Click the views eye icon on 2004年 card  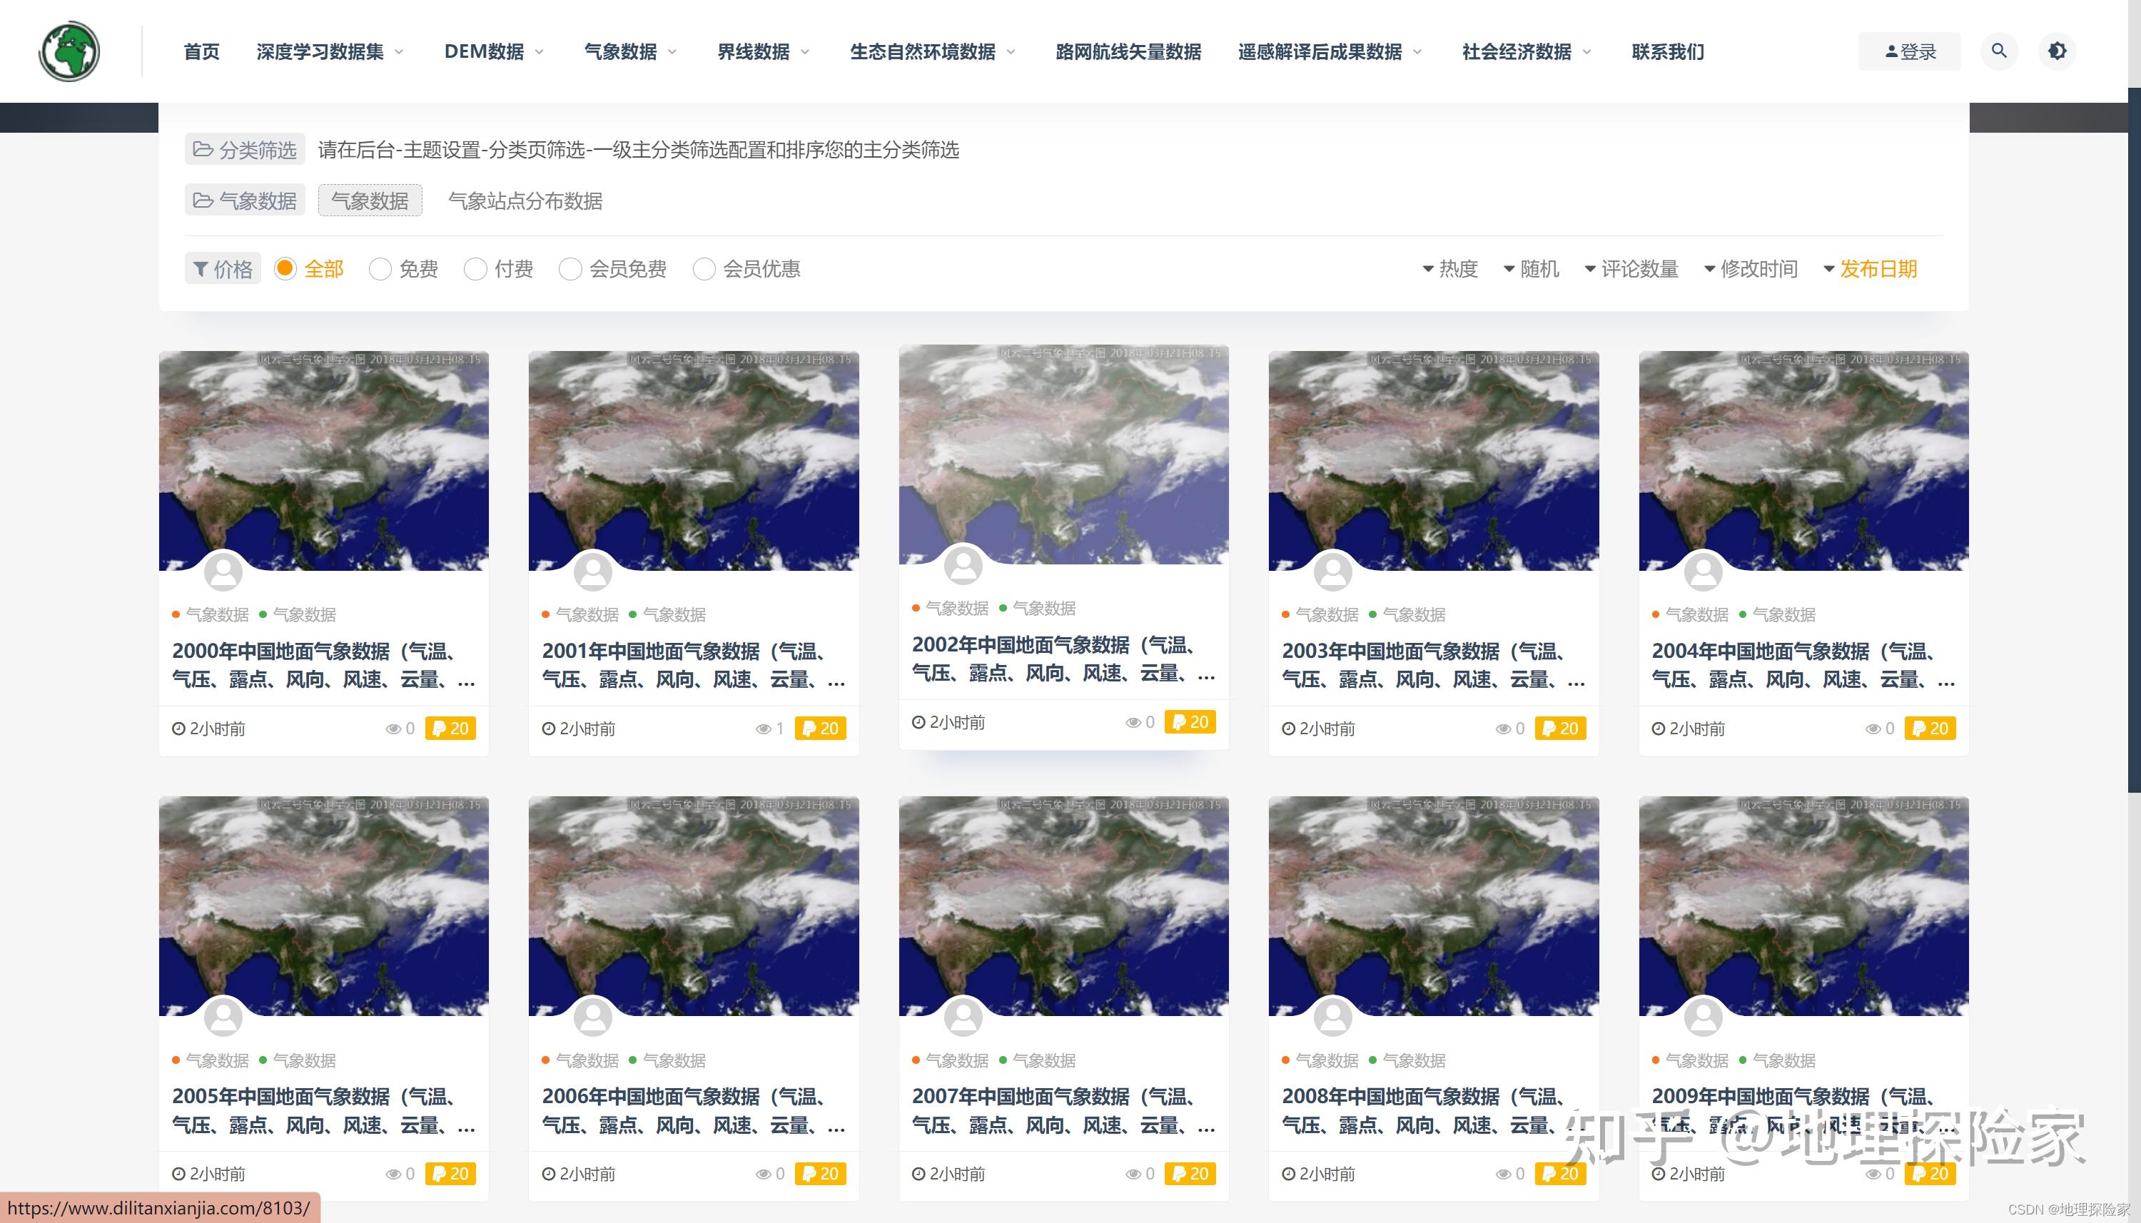[x=1872, y=729]
